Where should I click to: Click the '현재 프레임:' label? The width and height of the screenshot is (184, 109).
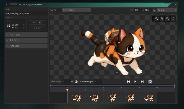click(56, 81)
